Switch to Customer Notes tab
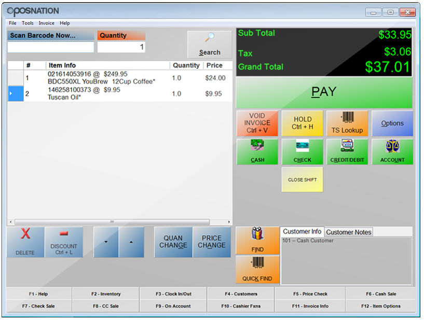The height and width of the screenshot is (320, 424). pos(348,232)
